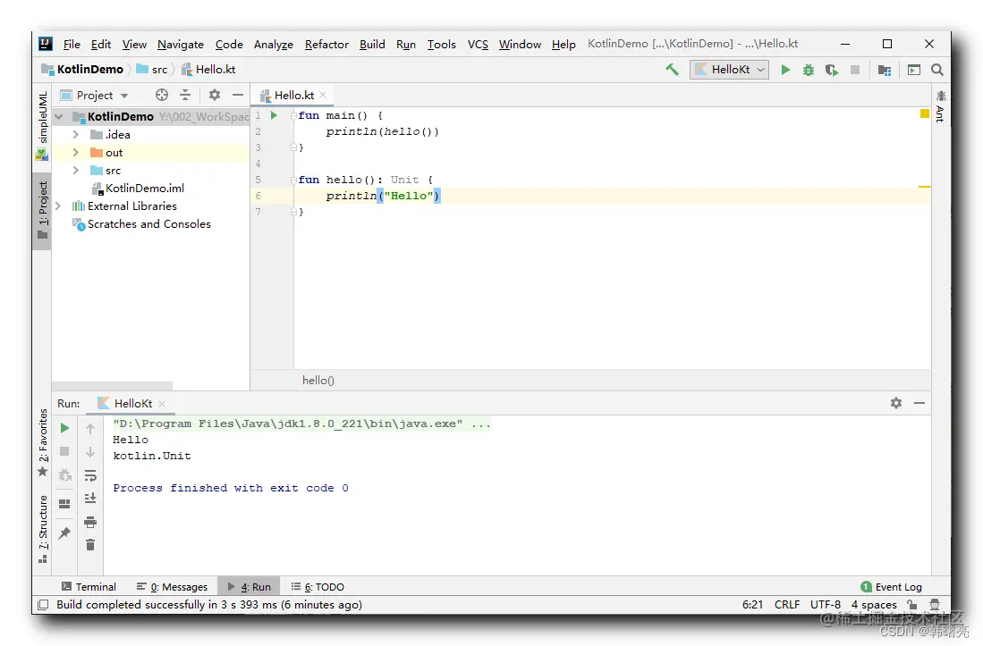Viewport: 983px width, 646px height.
Task: Open the Event Log
Action: pos(891,586)
